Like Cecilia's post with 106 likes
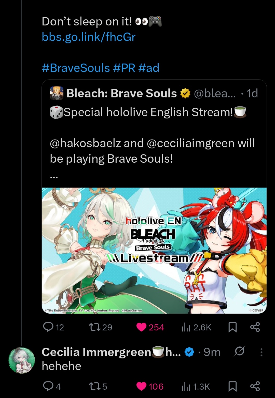 pyautogui.click(x=141, y=386)
